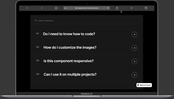Click the arrow button for question 03
174x99 pixels.
(134, 62)
